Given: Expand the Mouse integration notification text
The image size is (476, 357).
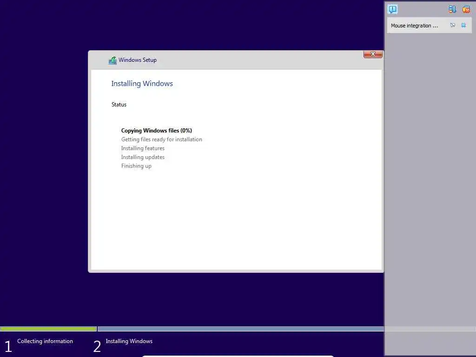Looking at the screenshot, I should tap(414, 26).
